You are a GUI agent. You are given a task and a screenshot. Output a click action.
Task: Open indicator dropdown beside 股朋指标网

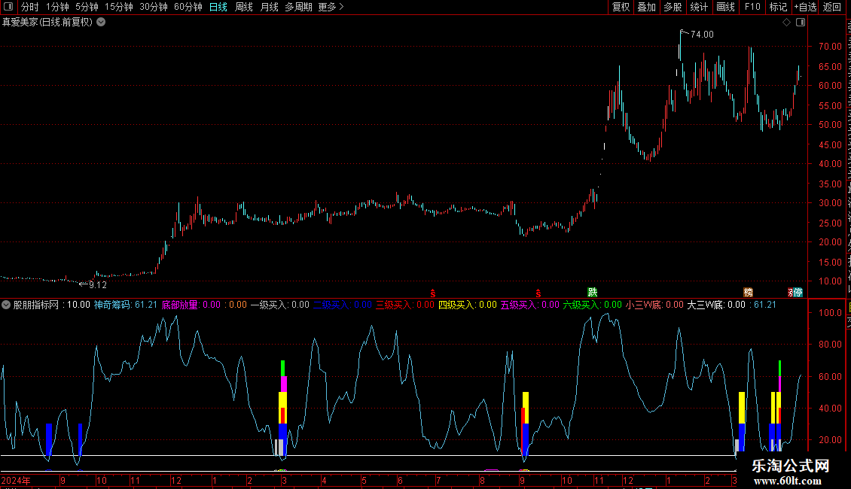[x=6, y=305]
